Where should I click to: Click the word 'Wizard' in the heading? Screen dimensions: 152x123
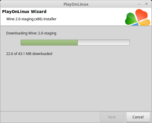tap(39, 12)
